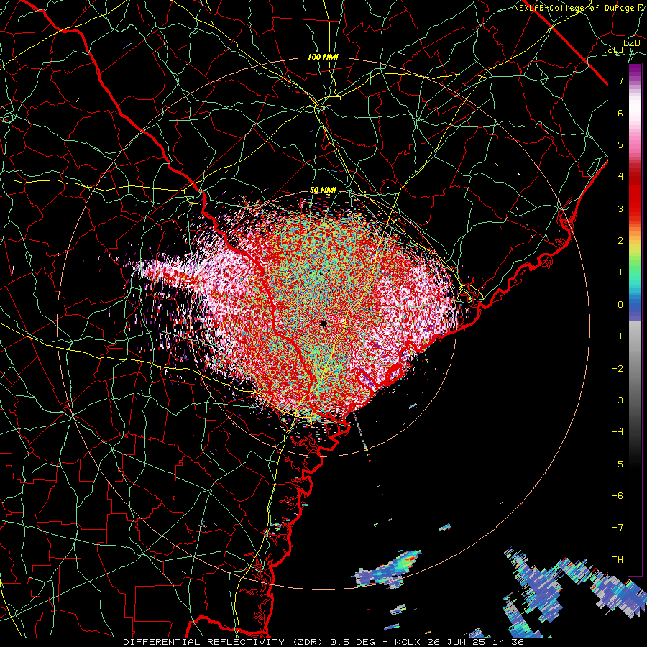This screenshot has height=647, width=647.
Task: Select the 0 value on the dB scale
Action: click(x=620, y=305)
